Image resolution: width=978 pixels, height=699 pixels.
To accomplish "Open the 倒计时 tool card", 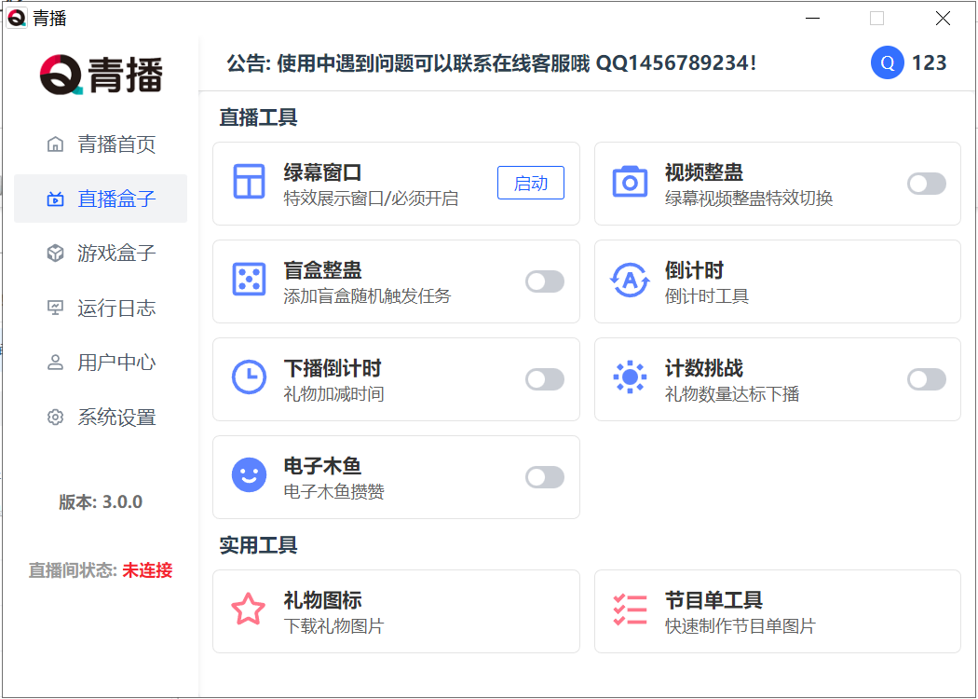I will tap(777, 281).
